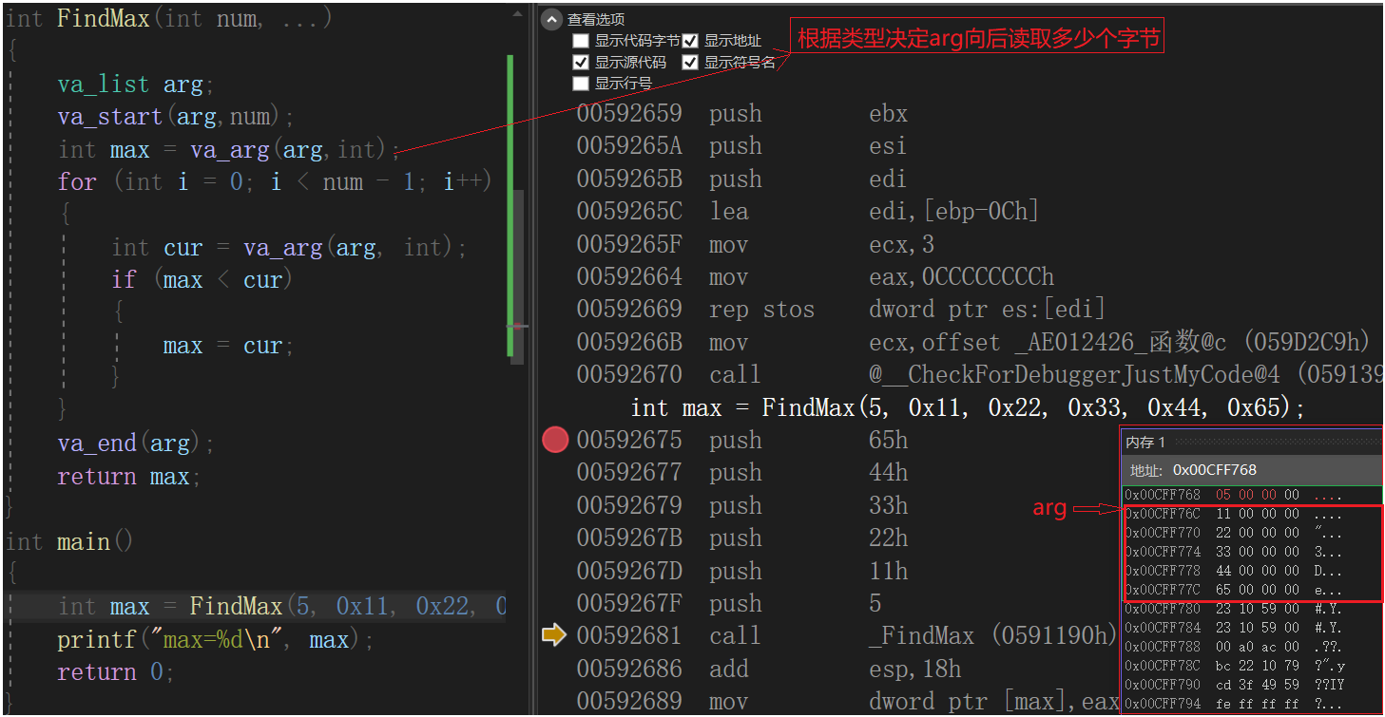Click memory row 0x00CFF78C
This screenshot has width=1385, height=717.
(1233, 666)
